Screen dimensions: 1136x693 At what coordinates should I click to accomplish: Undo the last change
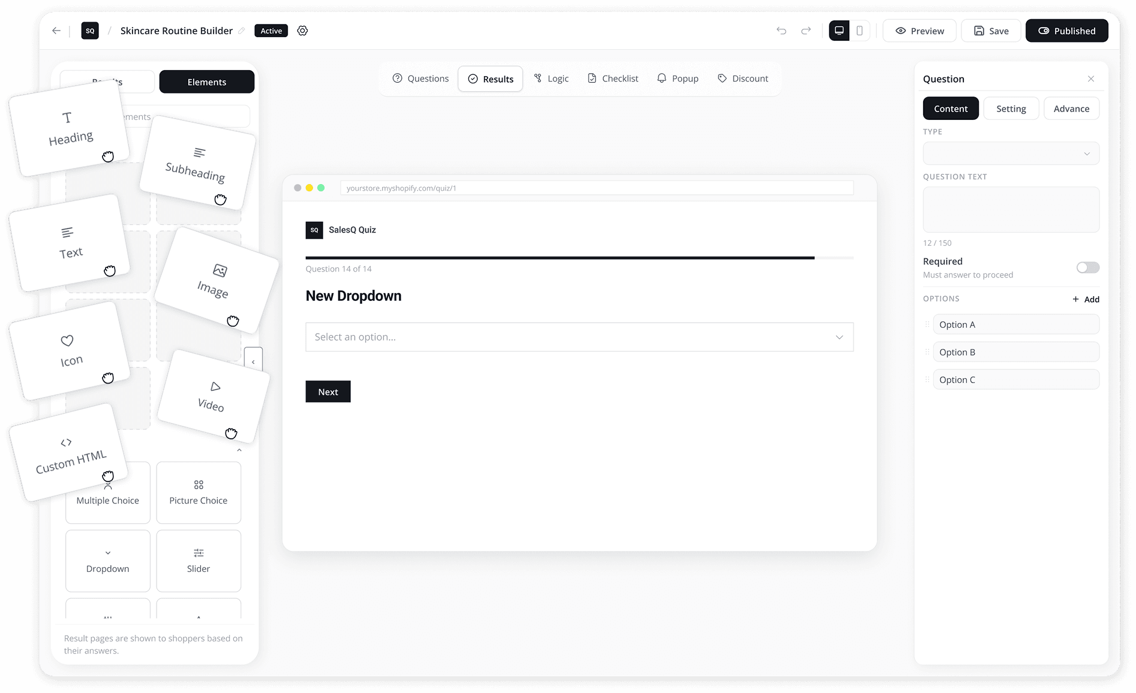tap(781, 31)
